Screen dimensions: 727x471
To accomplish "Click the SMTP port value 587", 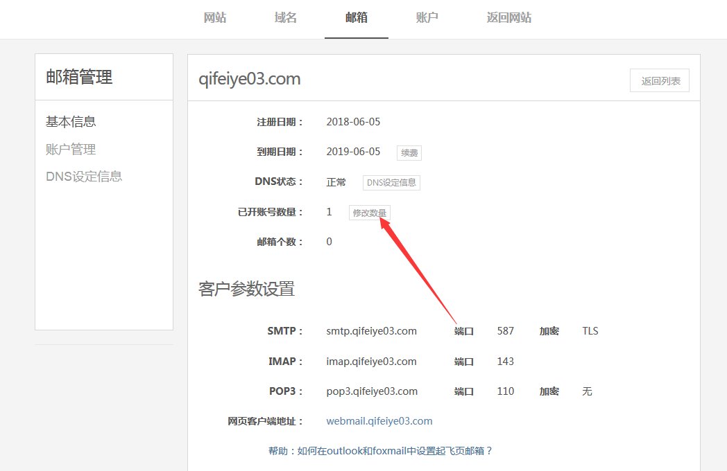I will click(x=506, y=331).
